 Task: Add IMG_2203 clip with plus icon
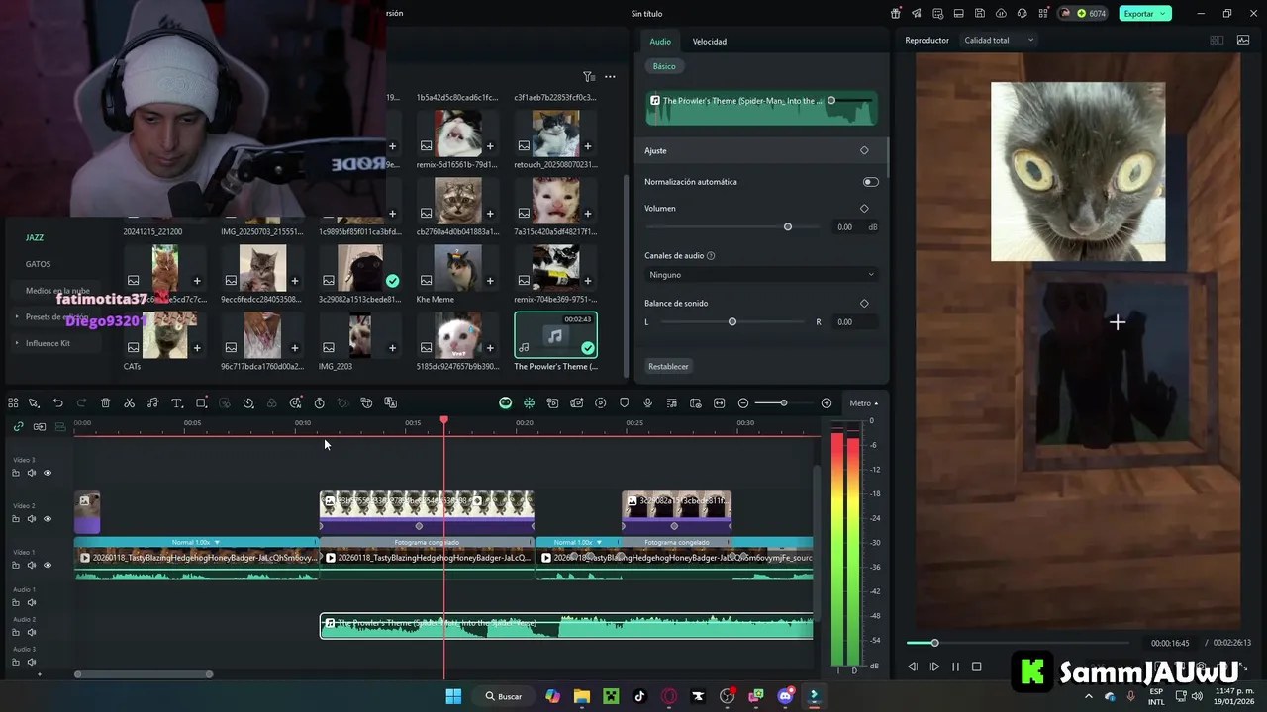point(392,348)
